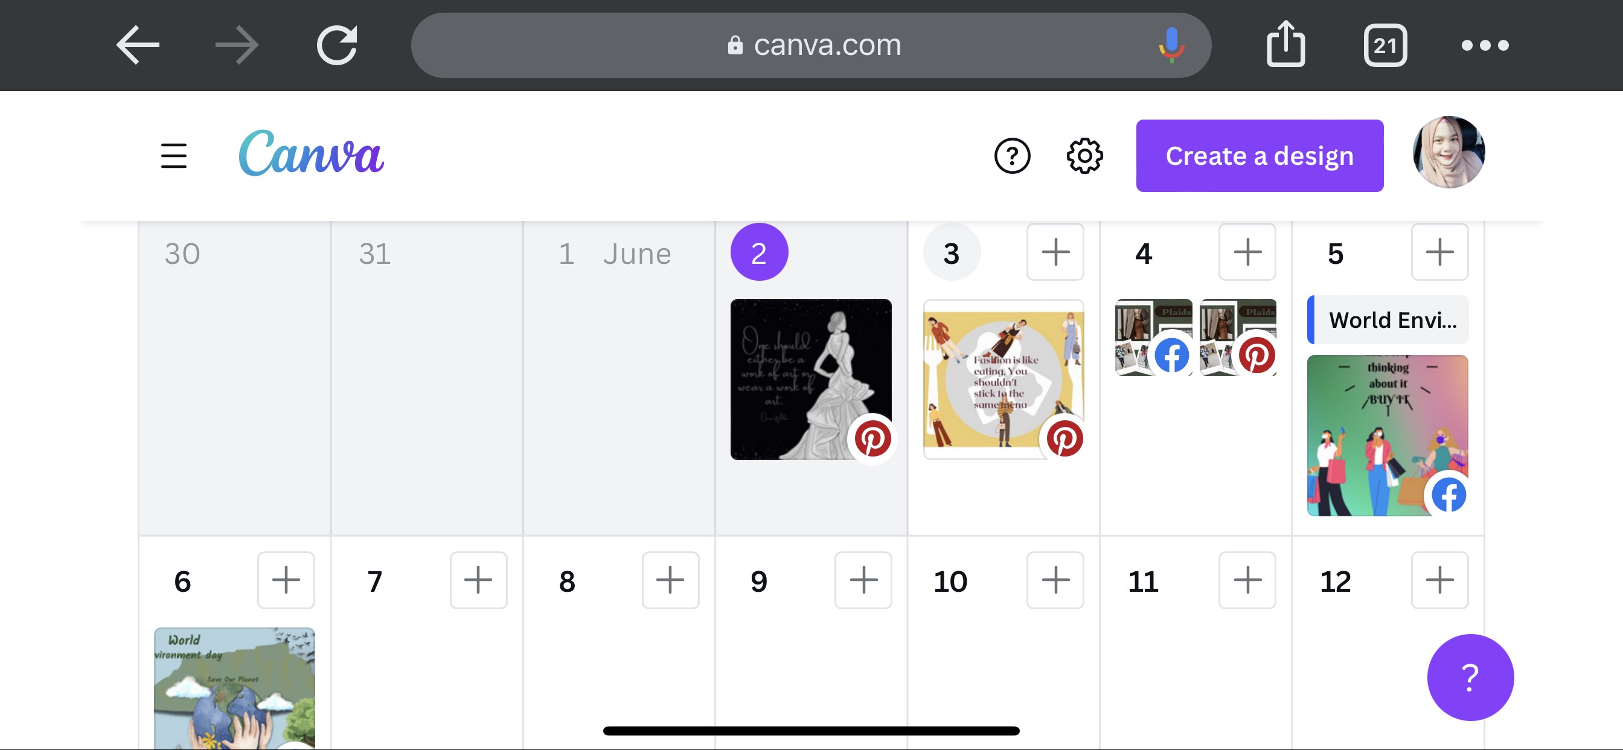Go back with the browser back arrow
1623x750 pixels.
click(x=137, y=45)
